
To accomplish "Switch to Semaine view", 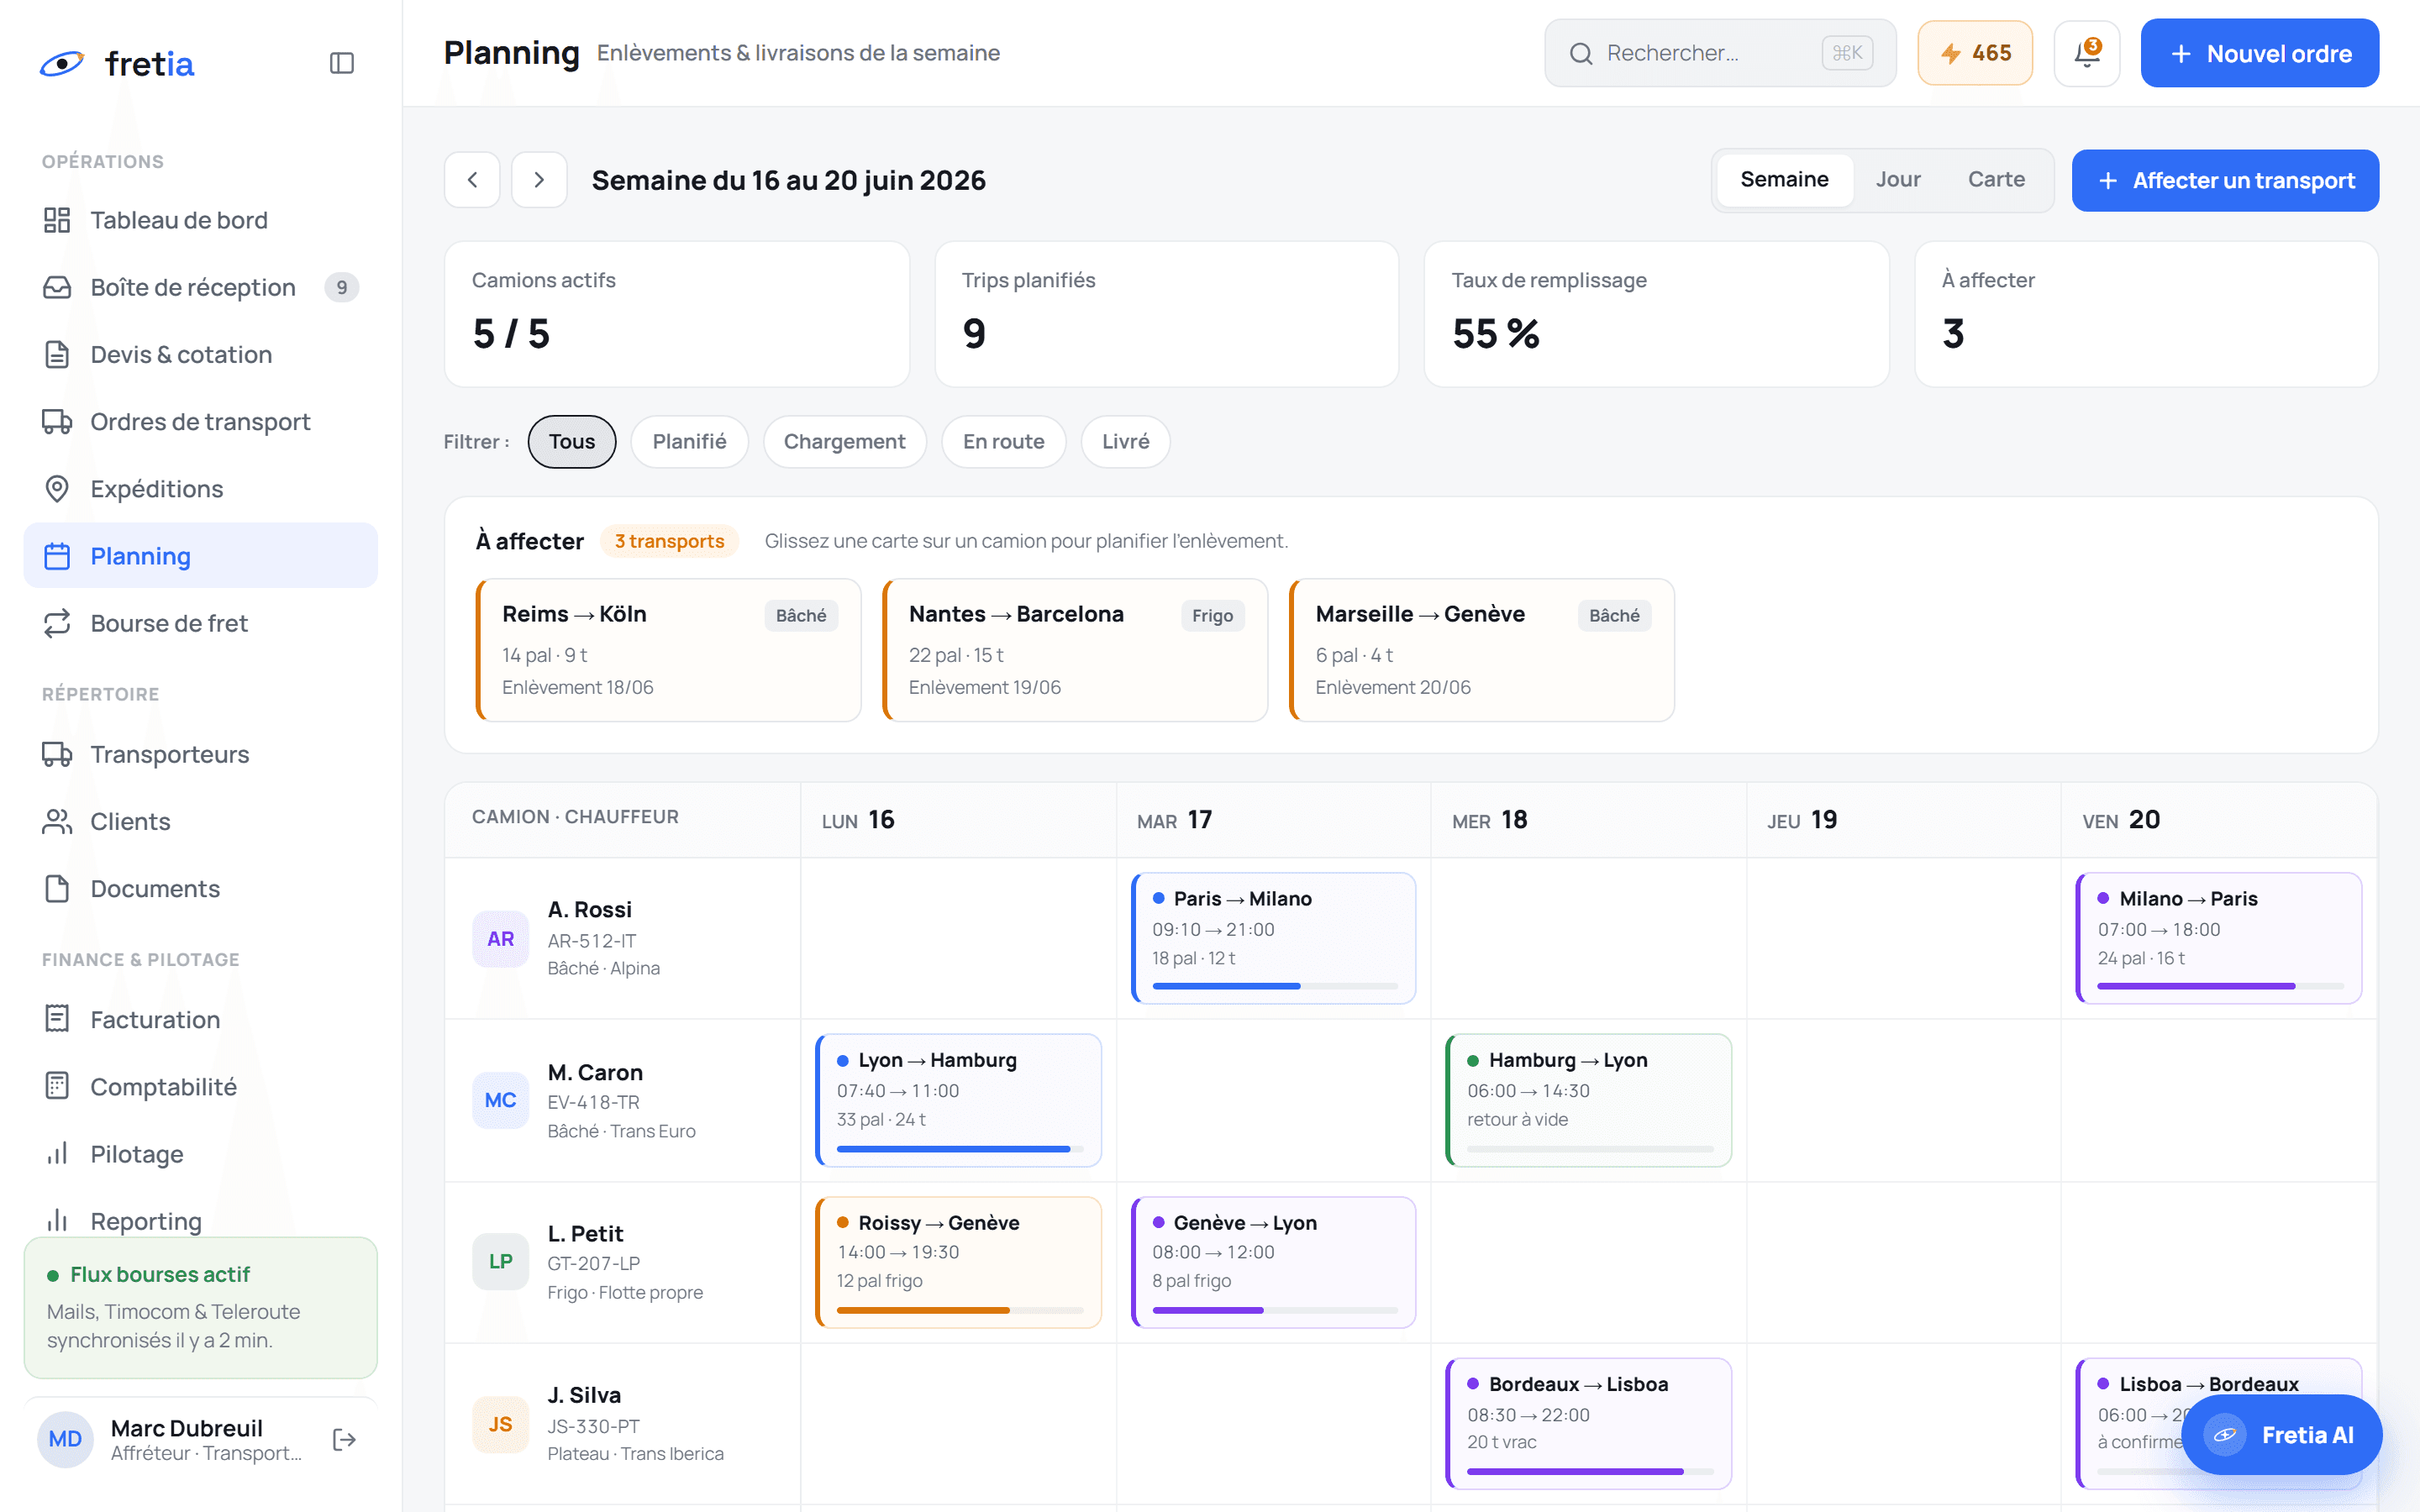I will pyautogui.click(x=1784, y=180).
